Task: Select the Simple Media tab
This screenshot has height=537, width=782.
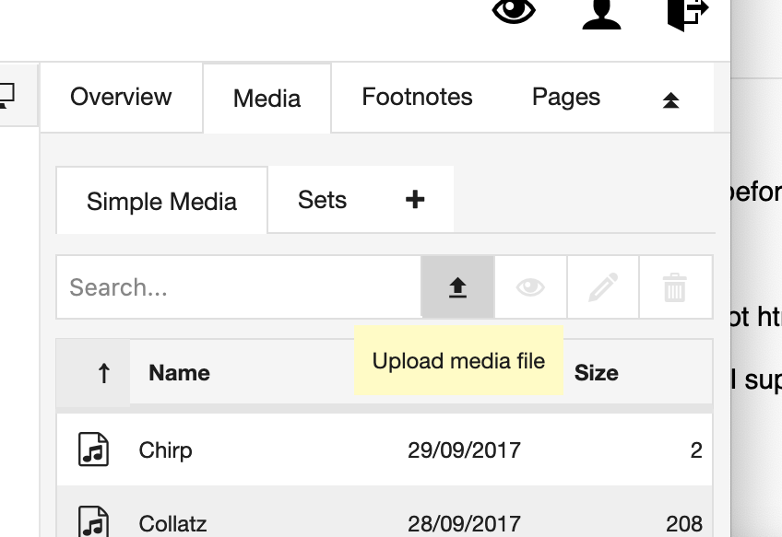Action: click(161, 201)
